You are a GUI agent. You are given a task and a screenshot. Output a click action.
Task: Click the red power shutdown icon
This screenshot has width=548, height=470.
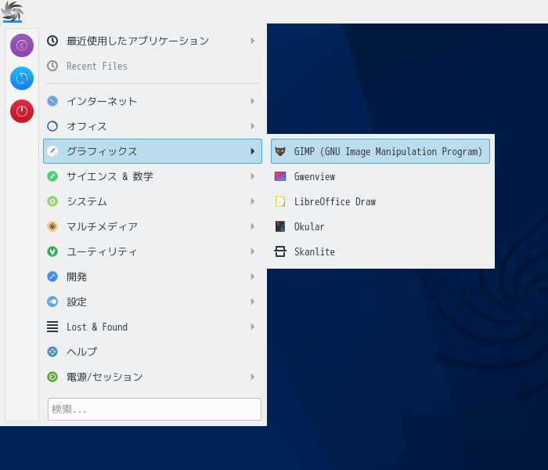22,111
